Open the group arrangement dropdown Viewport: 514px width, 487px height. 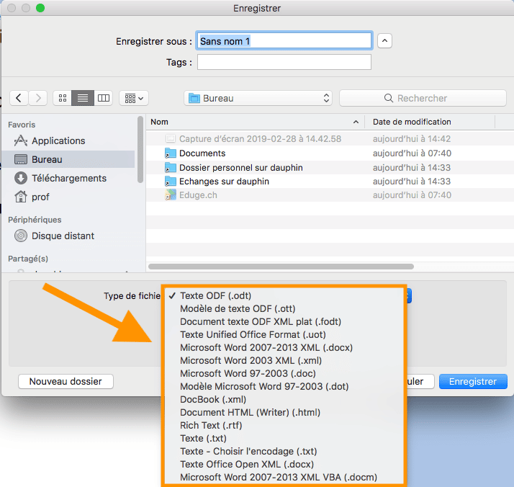(x=133, y=98)
